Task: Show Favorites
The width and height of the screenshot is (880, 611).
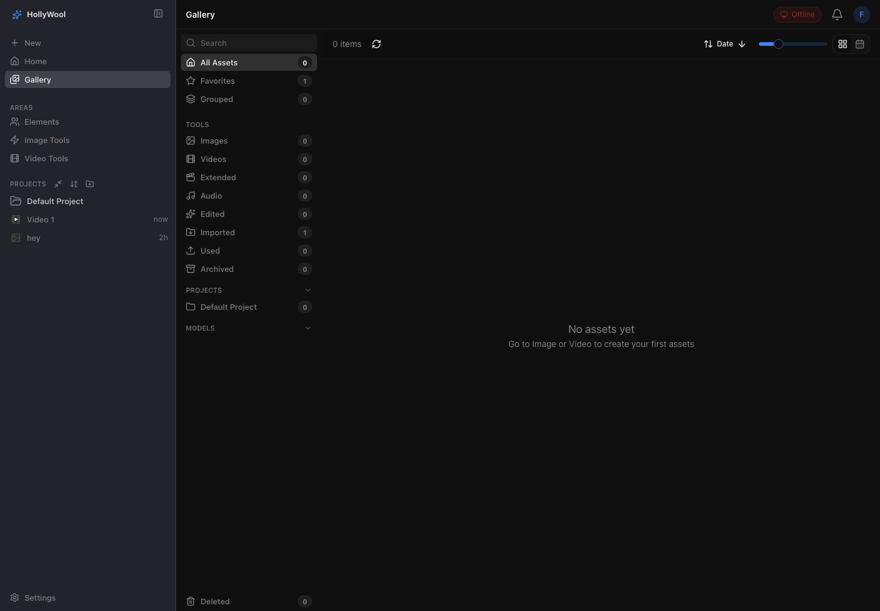Action: click(249, 81)
